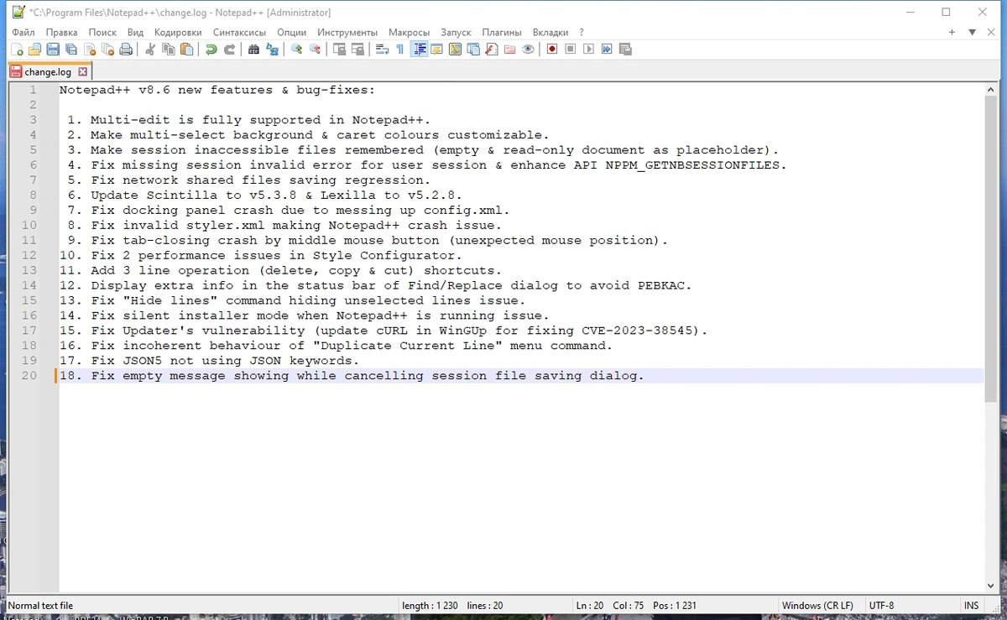This screenshot has height=620, width=1007.
Task: Open the Вид menu
Action: [x=136, y=32]
